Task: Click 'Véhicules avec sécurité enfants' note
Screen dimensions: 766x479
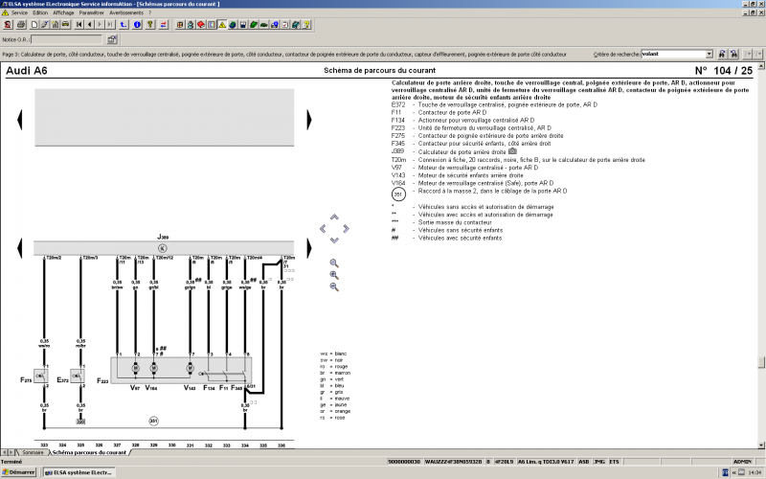Action: [x=460, y=238]
